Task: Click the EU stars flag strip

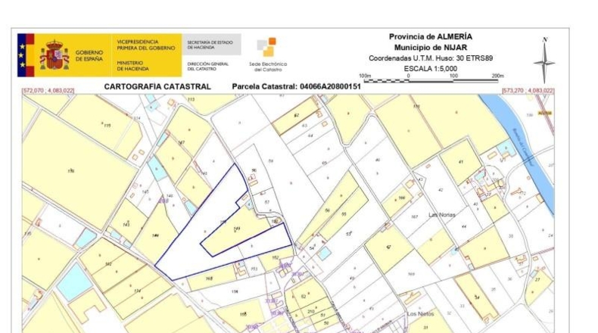Action: click(22, 55)
